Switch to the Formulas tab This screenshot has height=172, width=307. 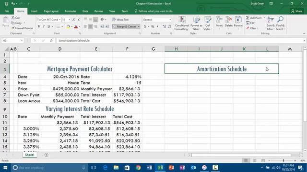point(71,11)
